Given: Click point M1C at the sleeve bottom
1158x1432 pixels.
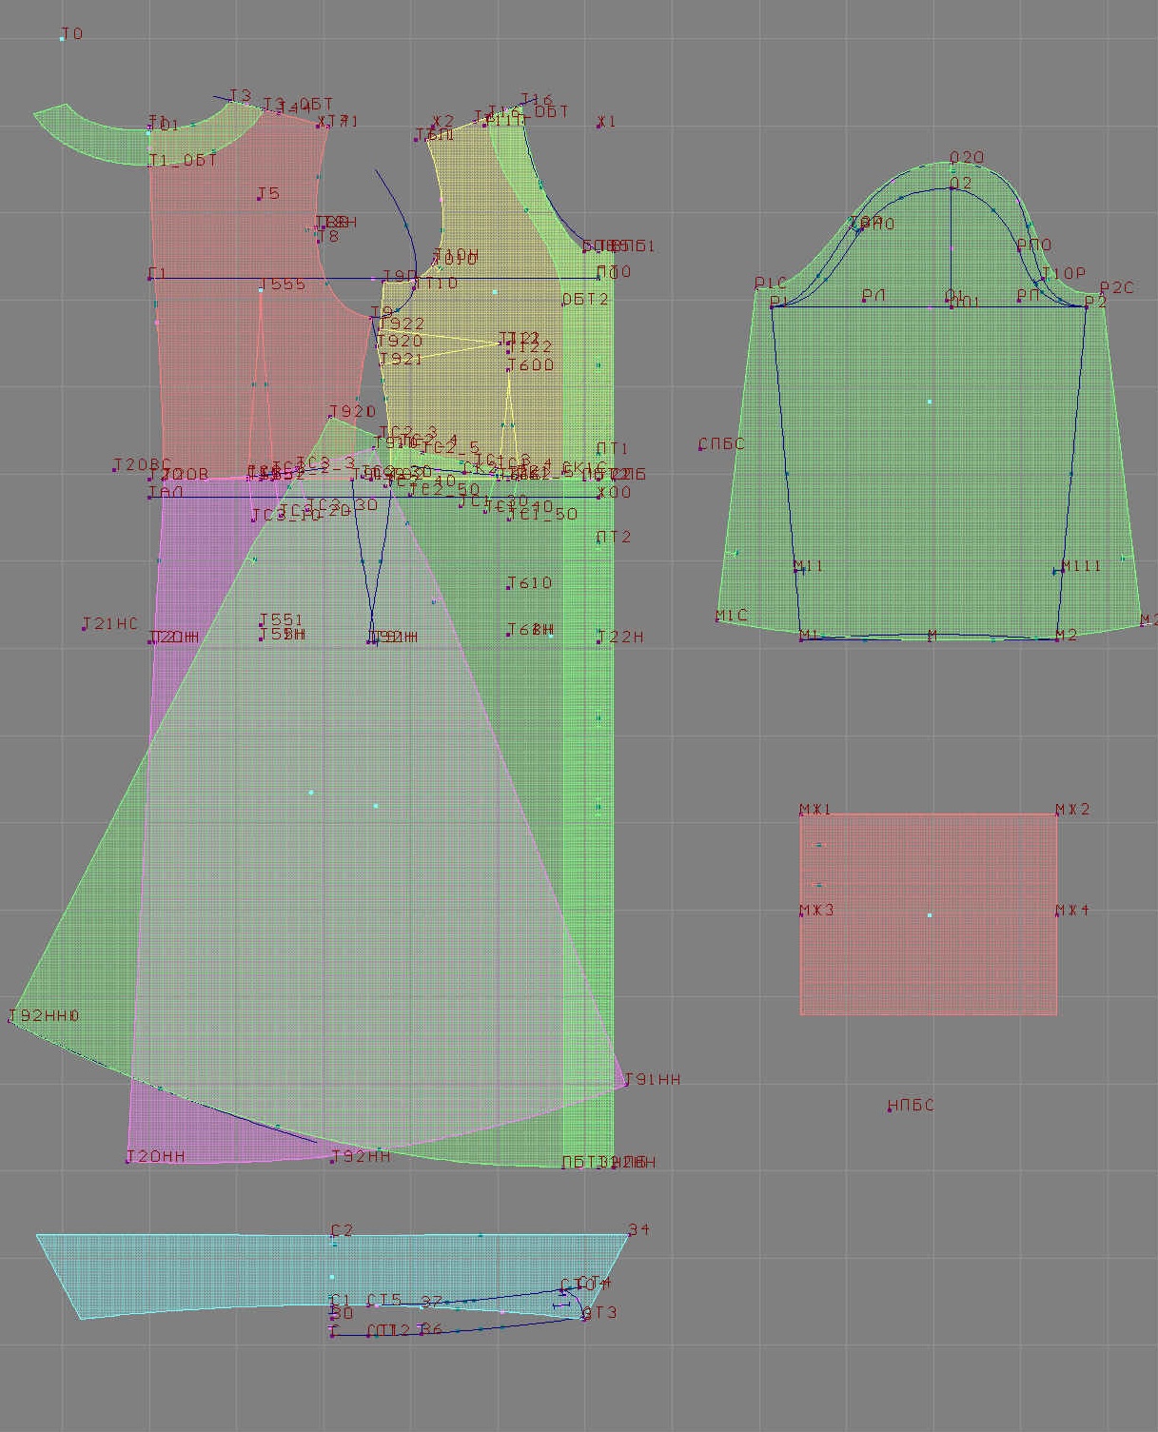Looking at the screenshot, I should [x=717, y=620].
